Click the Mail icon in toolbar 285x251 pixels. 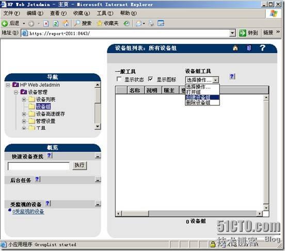(x=139, y=23)
